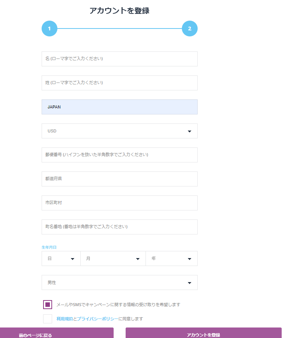Viewport: 282px width, 338px height.
Task: Click the last name (姓) input field
Action: click(x=119, y=83)
